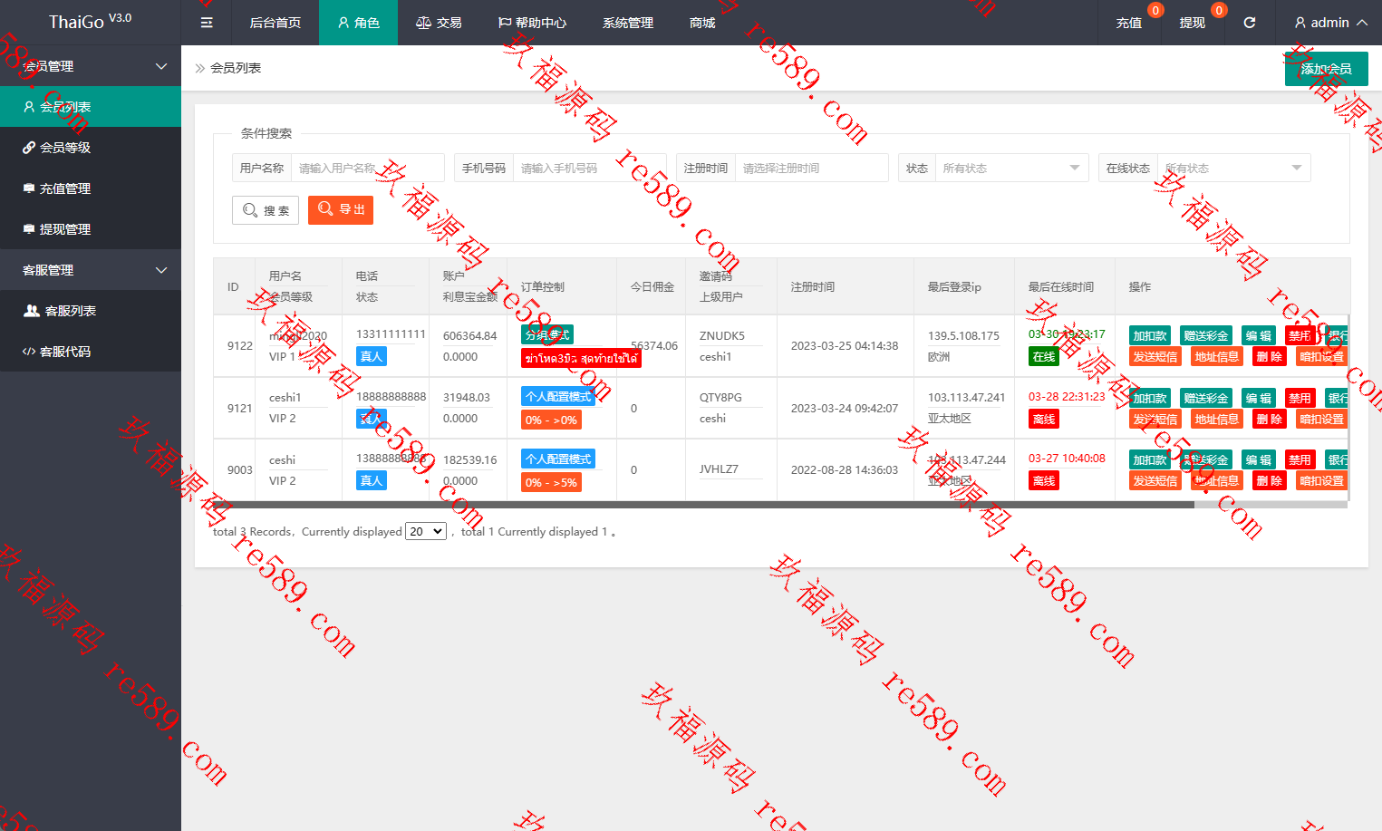Click 加扣款 for user 9121
Image resolution: width=1382 pixels, height=831 pixels.
[1150, 398]
